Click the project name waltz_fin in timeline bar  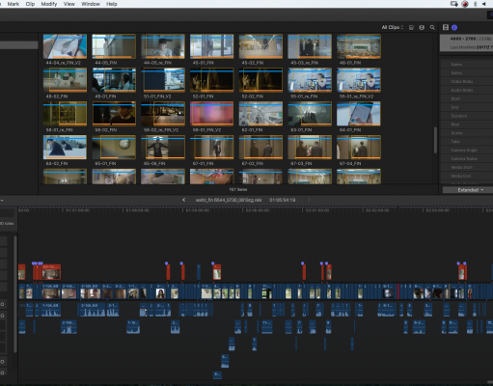229,200
